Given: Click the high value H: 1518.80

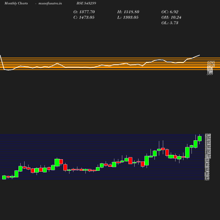Looking at the screenshot, I should click(x=128, y=12).
